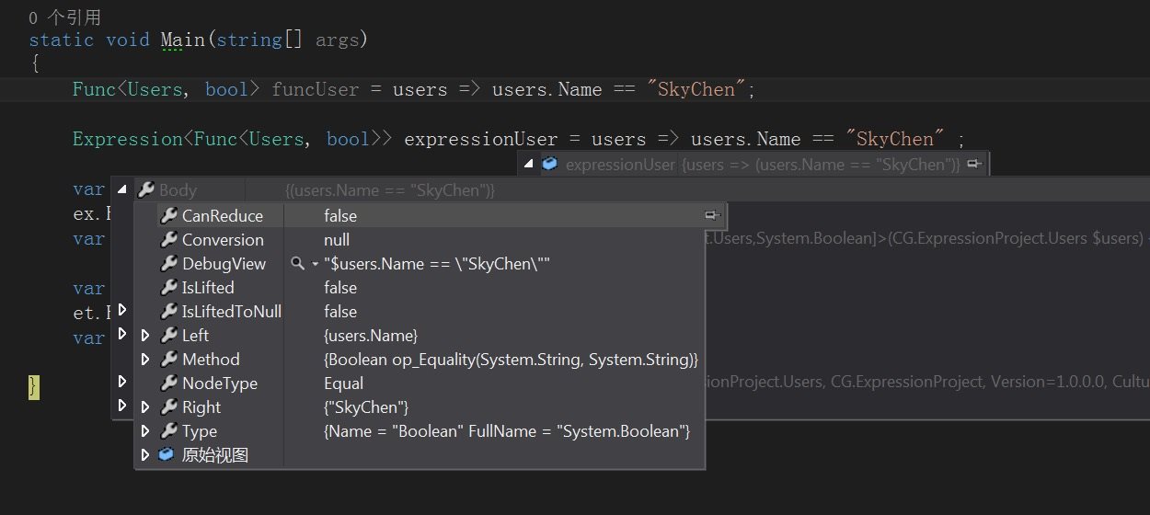
Task: Select the IsLiftedToNull property row
Action: 420,312
